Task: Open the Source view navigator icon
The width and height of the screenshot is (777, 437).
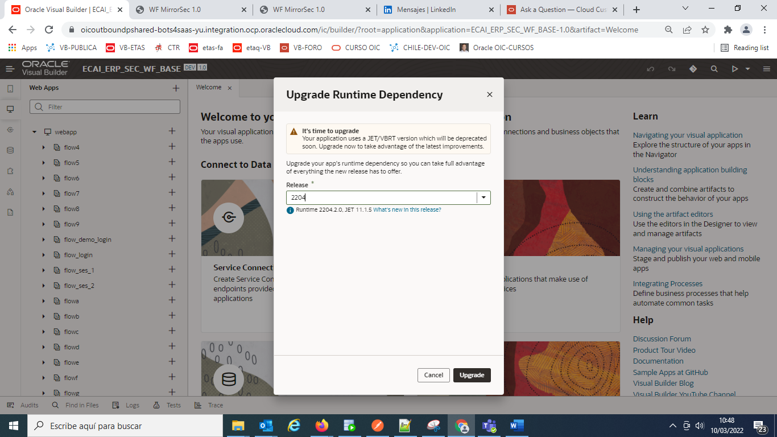Action: tap(10, 212)
